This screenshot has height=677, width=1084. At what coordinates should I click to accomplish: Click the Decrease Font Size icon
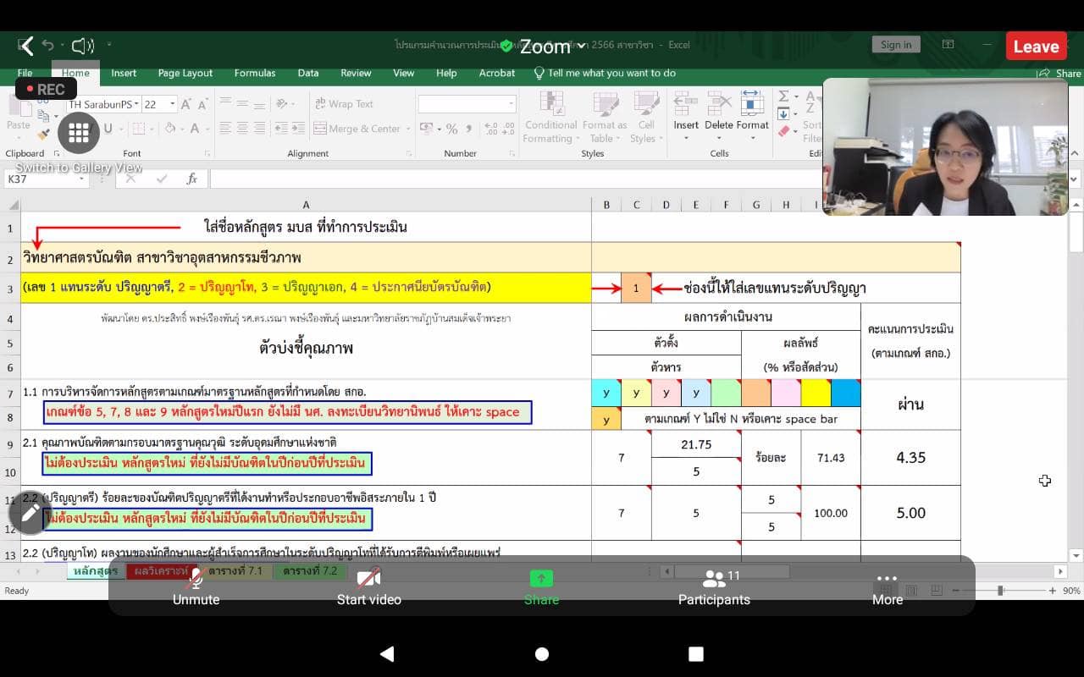[x=203, y=104]
